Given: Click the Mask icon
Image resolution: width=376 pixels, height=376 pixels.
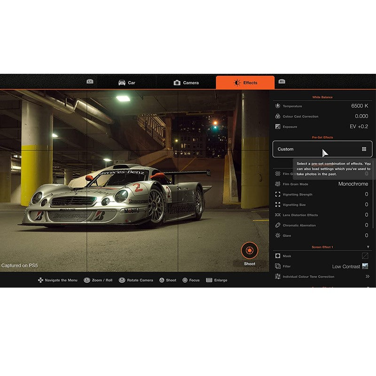Looking at the screenshot, I should click(278, 256).
